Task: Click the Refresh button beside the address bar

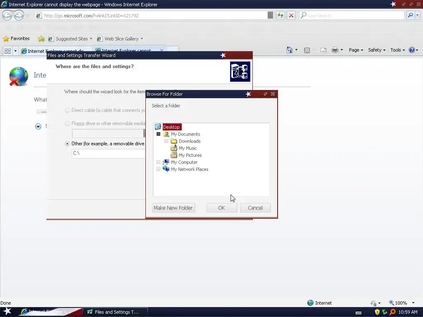Action: point(280,15)
